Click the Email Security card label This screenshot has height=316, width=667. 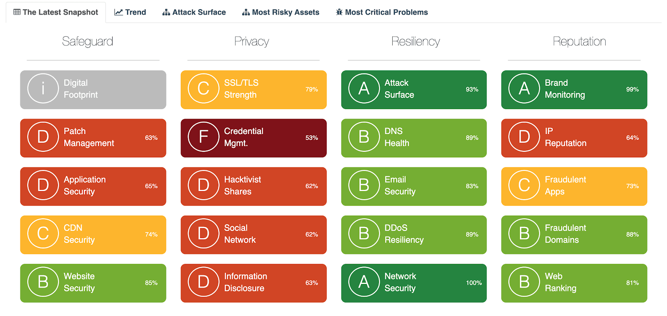pos(400,186)
